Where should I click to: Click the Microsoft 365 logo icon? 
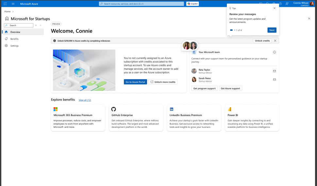tap(56, 109)
